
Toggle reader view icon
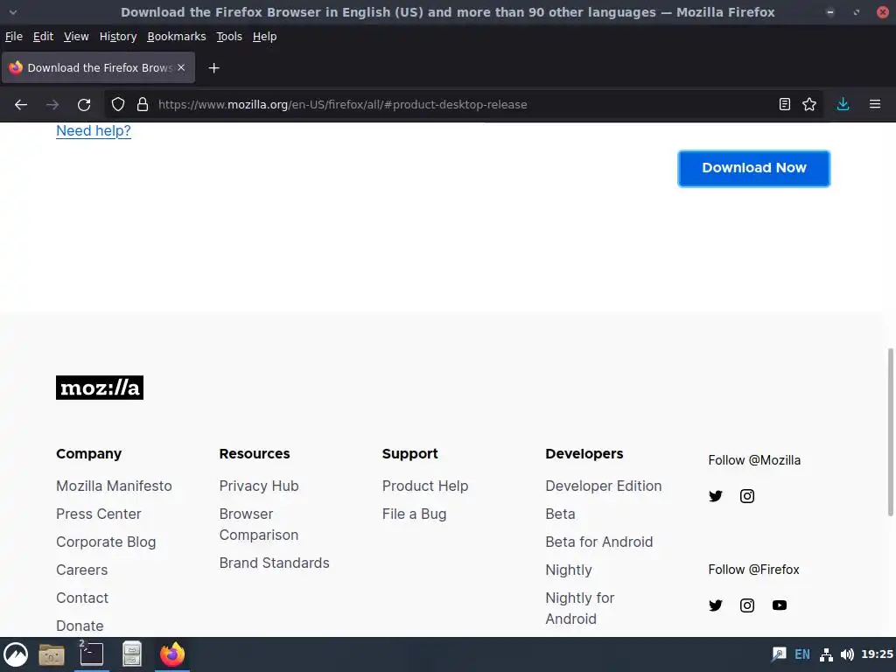785,105
